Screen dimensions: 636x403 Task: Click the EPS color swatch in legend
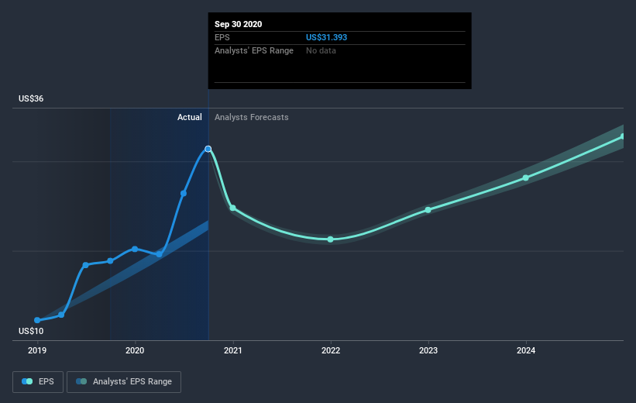tap(27, 381)
